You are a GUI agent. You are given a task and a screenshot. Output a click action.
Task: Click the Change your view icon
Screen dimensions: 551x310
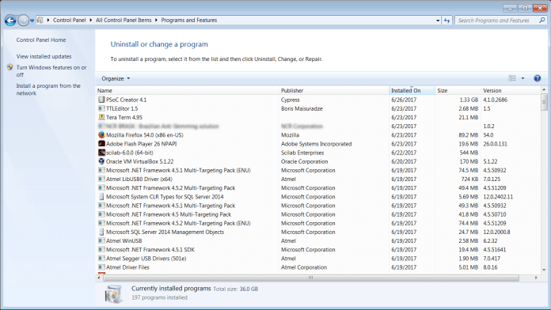pos(512,78)
